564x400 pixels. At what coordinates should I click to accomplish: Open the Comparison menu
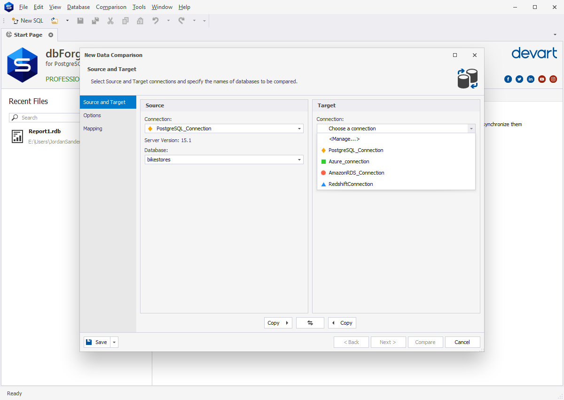coord(111,7)
